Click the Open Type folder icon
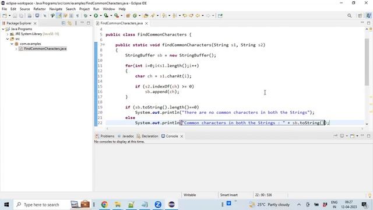373x210 pixels. [146, 16]
